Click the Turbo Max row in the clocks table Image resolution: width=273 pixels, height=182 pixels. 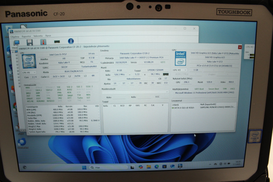pyautogui.click(x=62, y=118)
